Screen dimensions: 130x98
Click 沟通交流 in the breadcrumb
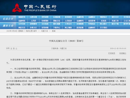click(44, 31)
